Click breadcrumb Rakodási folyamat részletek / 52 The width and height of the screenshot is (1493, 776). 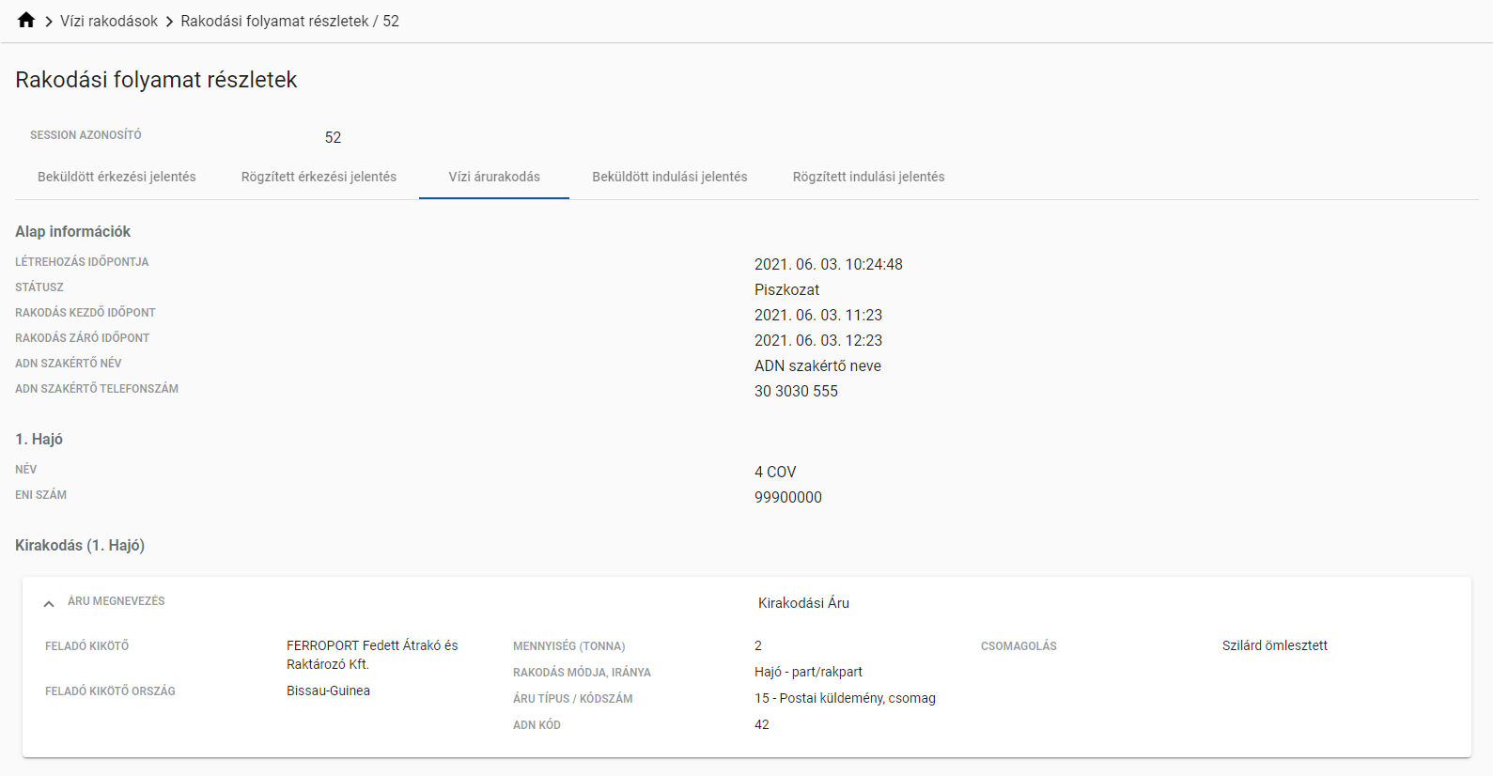point(289,21)
